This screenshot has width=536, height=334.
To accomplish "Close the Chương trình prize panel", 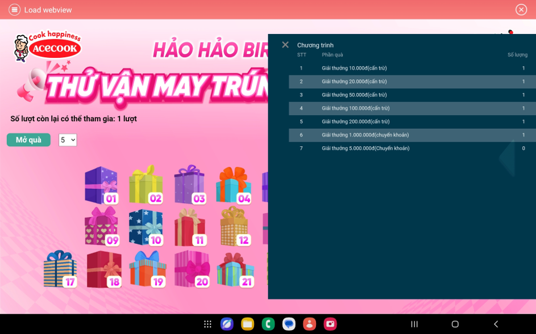I will click(285, 45).
